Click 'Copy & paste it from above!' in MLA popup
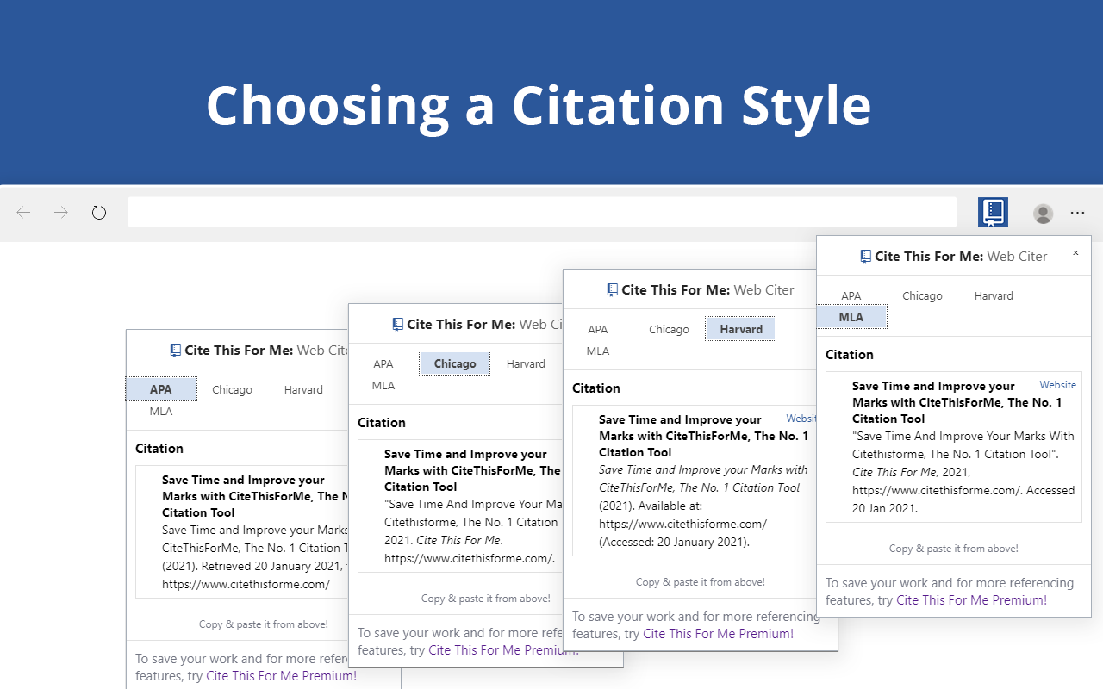The width and height of the screenshot is (1103, 689). 953,548
